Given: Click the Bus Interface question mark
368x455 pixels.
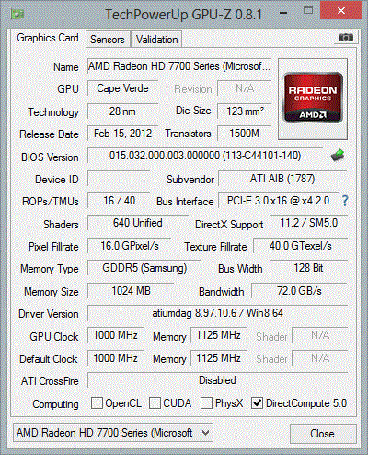Looking at the screenshot, I should click(x=345, y=201).
